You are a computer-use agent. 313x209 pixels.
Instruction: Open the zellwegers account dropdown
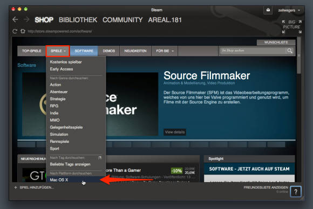[x=289, y=10]
